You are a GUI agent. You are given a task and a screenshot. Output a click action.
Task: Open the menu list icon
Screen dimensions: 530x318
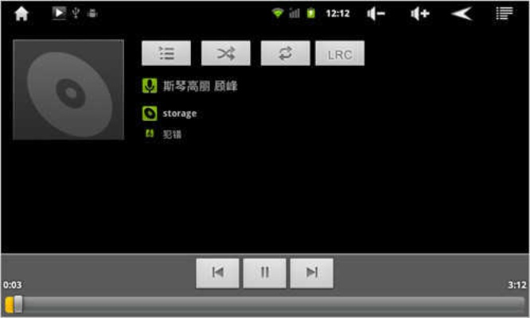[505, 14]
